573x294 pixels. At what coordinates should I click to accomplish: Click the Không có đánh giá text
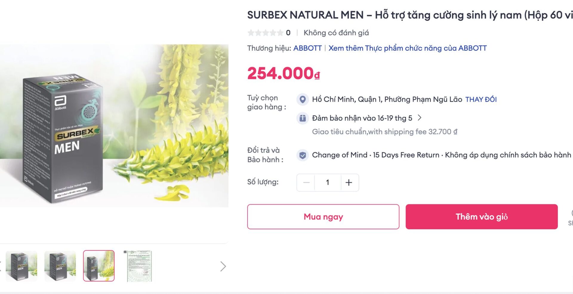click(x=336, y=33)
